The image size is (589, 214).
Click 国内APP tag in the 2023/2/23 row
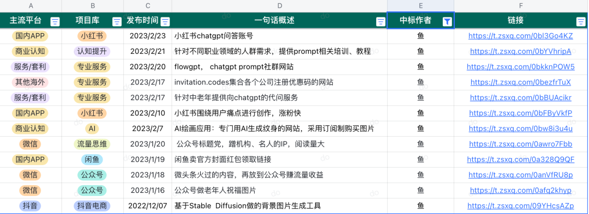(30, 36)
